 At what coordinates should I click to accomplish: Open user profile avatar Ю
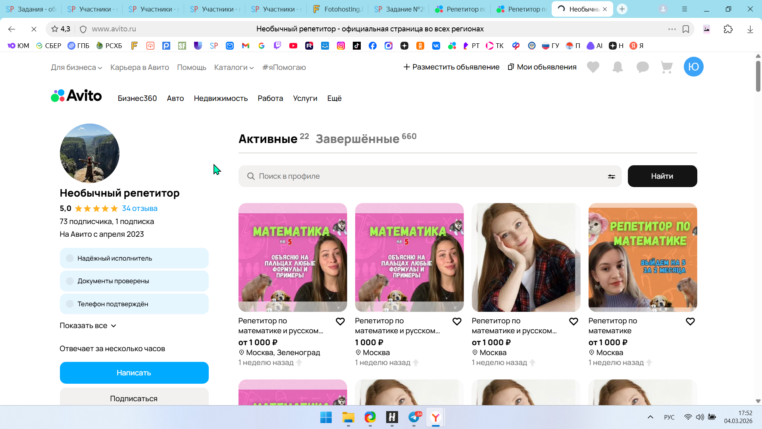point(693,67)
